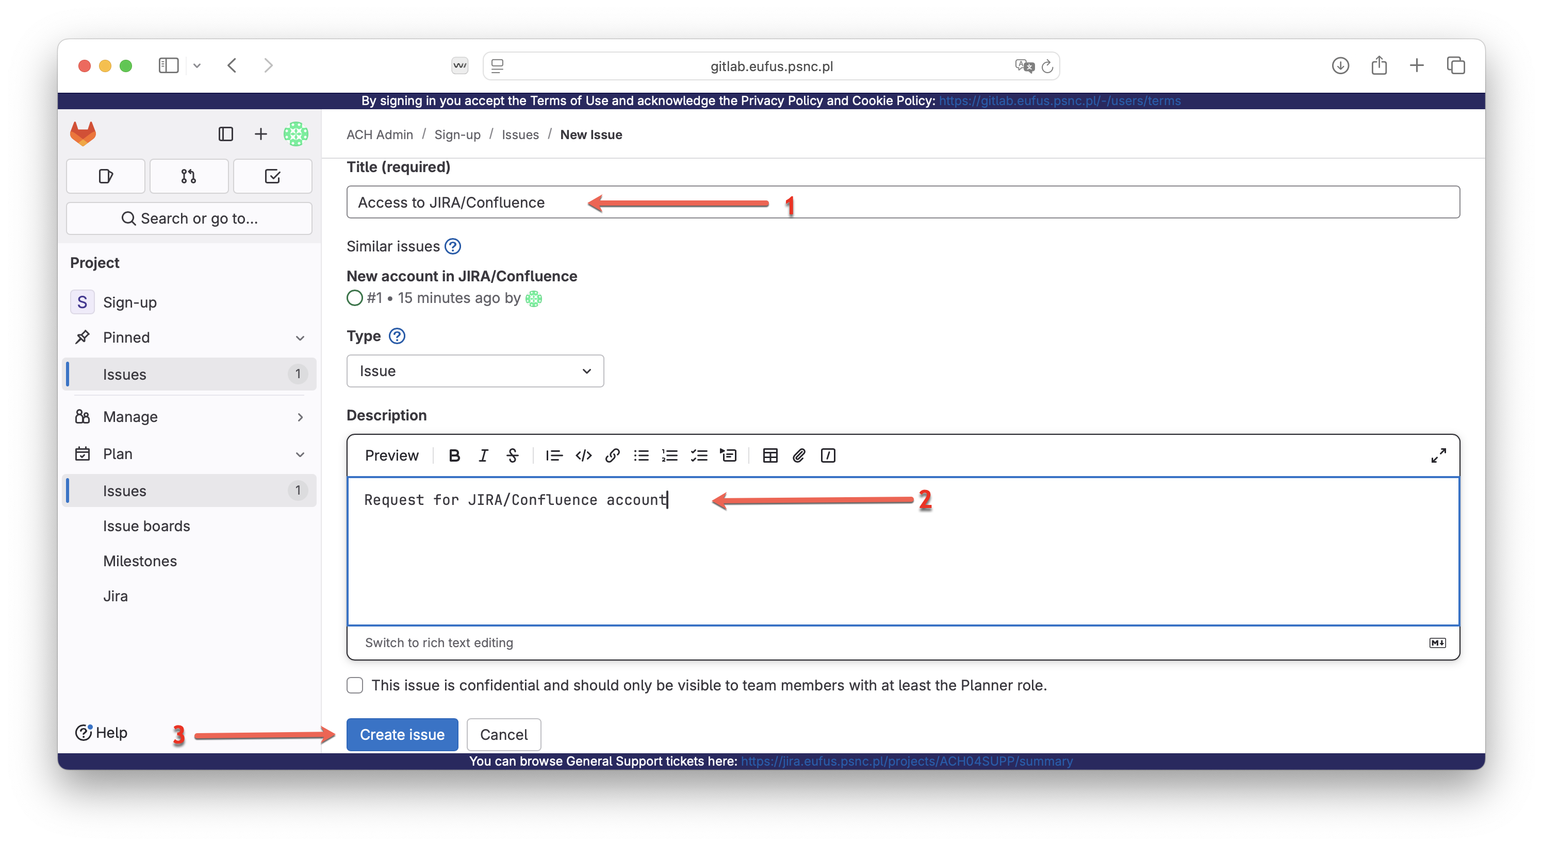Click Search or go to…
The image size is (1543, 846).
pos(189,219)
